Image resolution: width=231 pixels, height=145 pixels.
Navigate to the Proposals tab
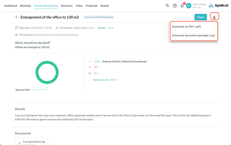92,6
